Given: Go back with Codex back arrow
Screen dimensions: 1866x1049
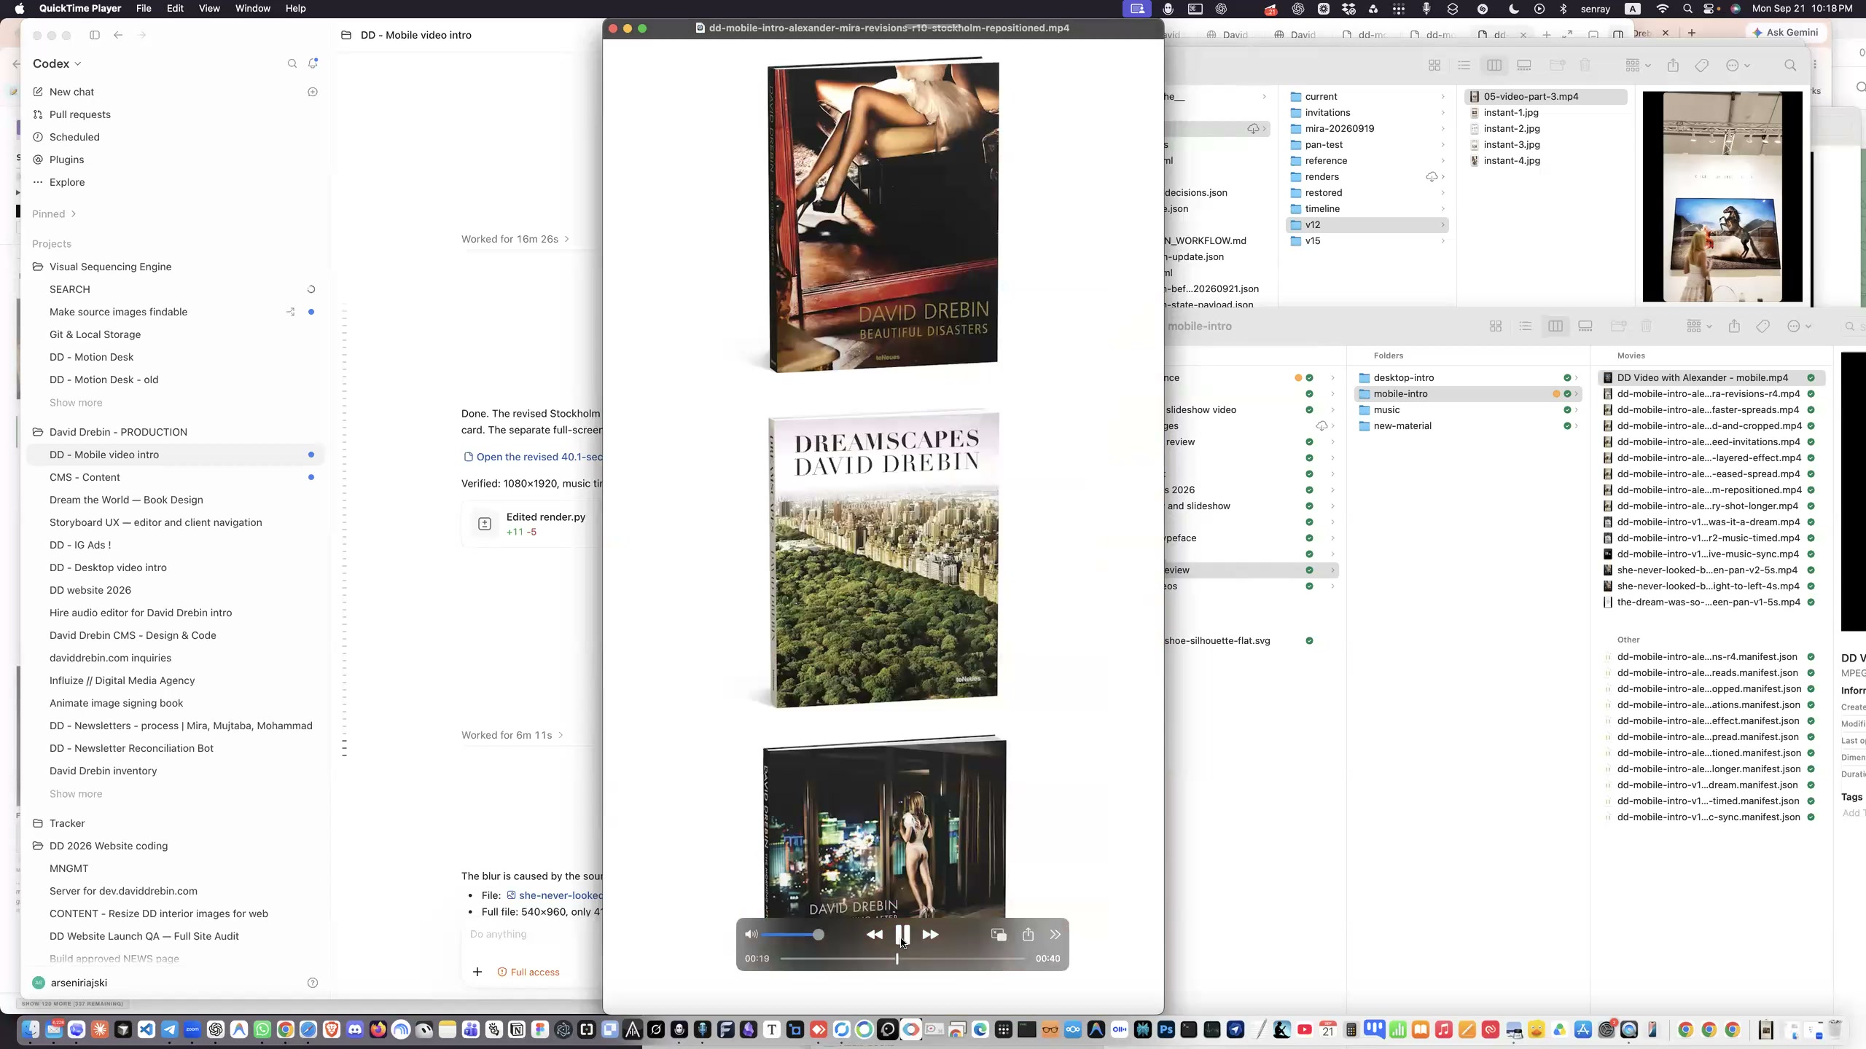Looking at the screenshot, I should point(118,35).
